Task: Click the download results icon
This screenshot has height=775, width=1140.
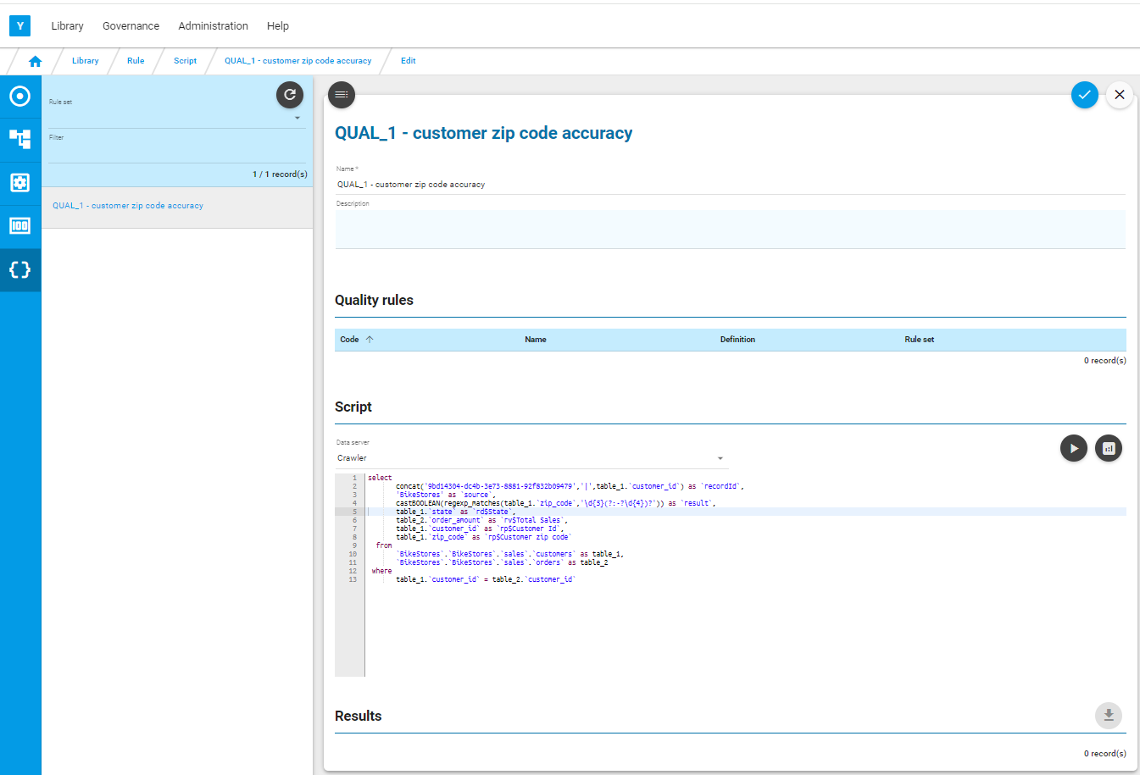Action: (1108, 716)
